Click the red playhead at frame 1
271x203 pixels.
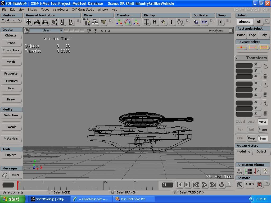tap(17, 185)
